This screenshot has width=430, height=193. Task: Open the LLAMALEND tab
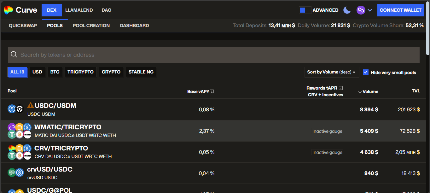[79, 10]
